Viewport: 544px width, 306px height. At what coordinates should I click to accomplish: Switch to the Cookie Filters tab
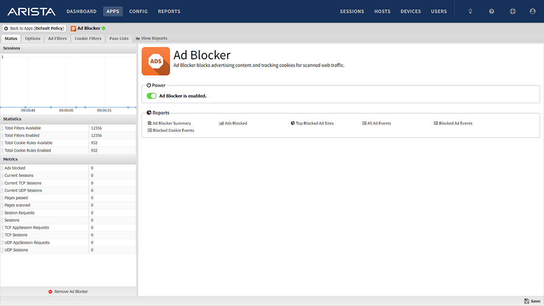point(88,39)
